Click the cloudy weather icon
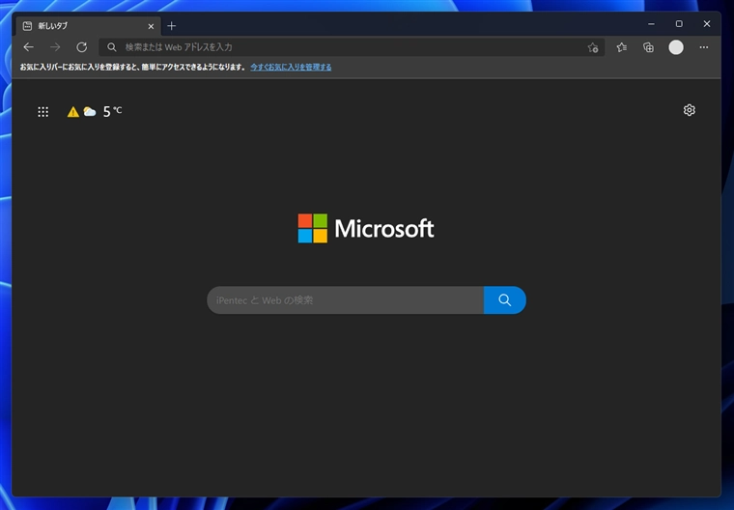 [90, 111]
